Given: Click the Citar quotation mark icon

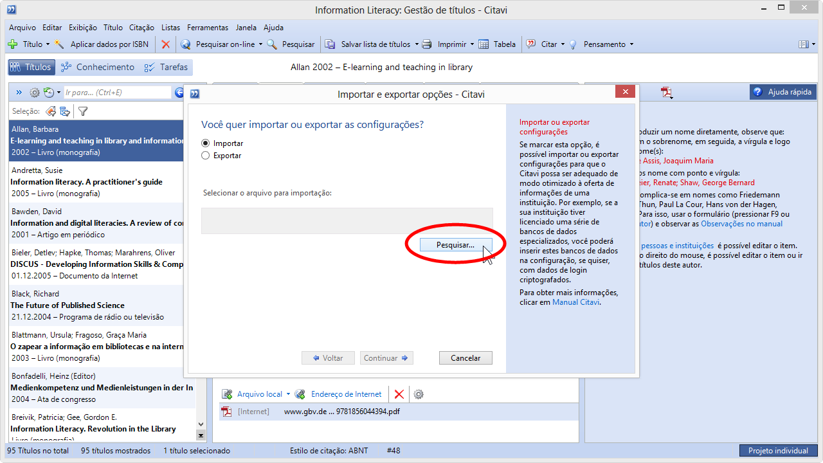Looking at the screenshot, I should tap(531, 44).
